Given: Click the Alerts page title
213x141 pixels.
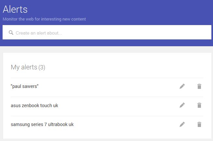Looking at the screenshot, I should 15,9.
